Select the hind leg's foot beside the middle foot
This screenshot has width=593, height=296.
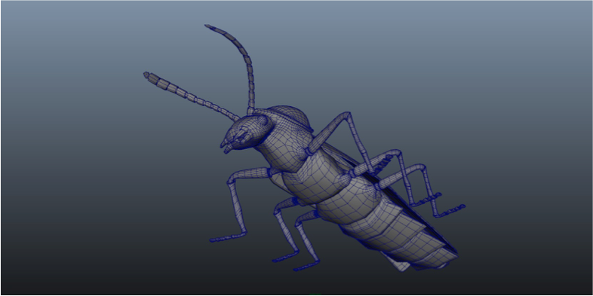coord(306,265)
